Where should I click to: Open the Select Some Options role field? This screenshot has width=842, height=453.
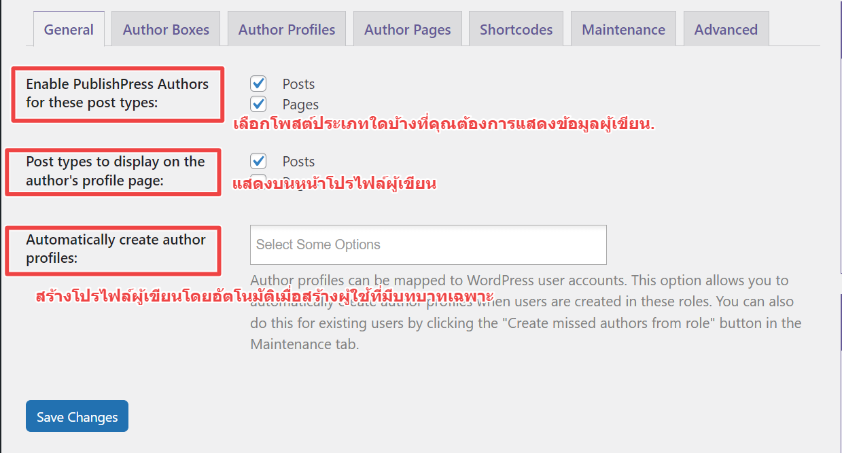[x=428, y=244]
